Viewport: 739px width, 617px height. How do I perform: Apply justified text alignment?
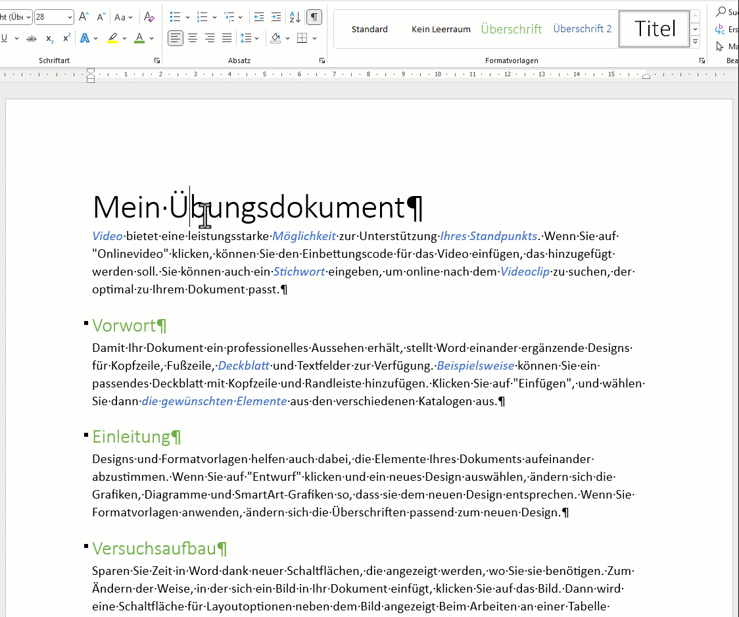tap(227, 38)
